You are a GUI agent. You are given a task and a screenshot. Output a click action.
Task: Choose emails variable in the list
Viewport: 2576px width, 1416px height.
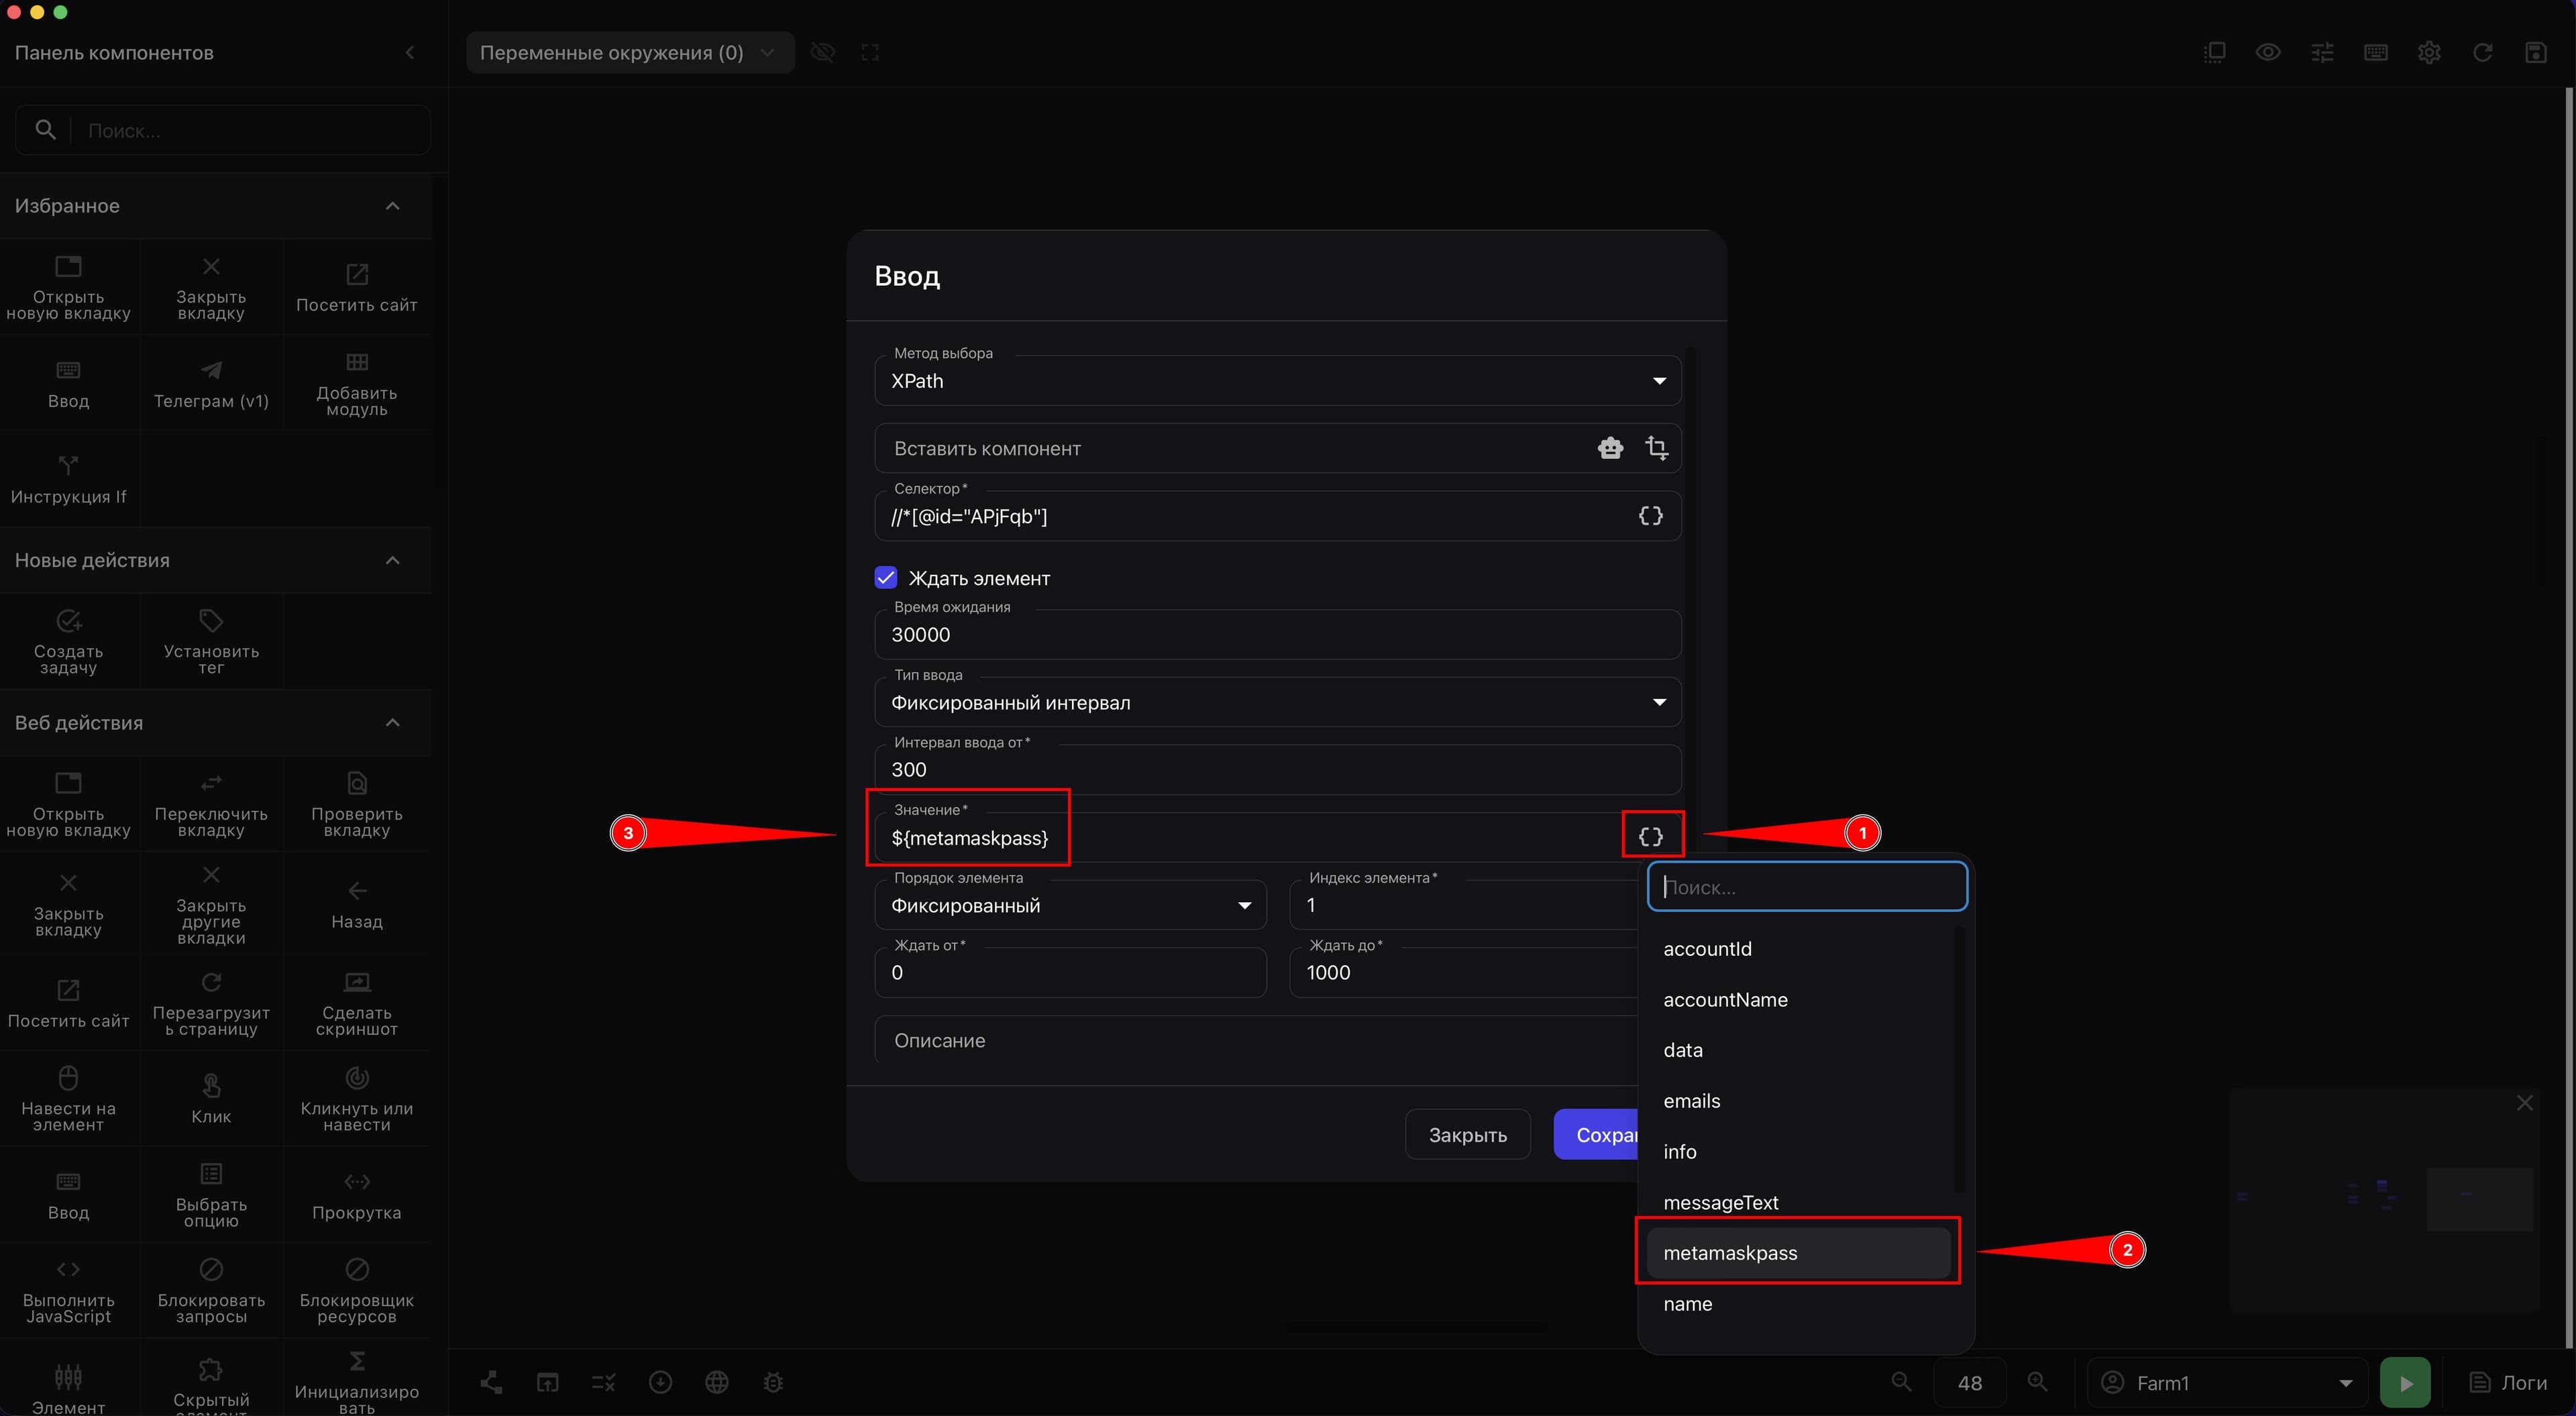(x=1799, y=1101)
